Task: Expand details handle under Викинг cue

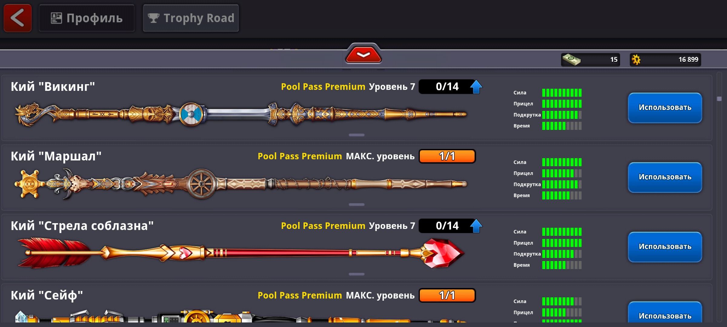Action: pyautogui.click(x=357, y=135)
